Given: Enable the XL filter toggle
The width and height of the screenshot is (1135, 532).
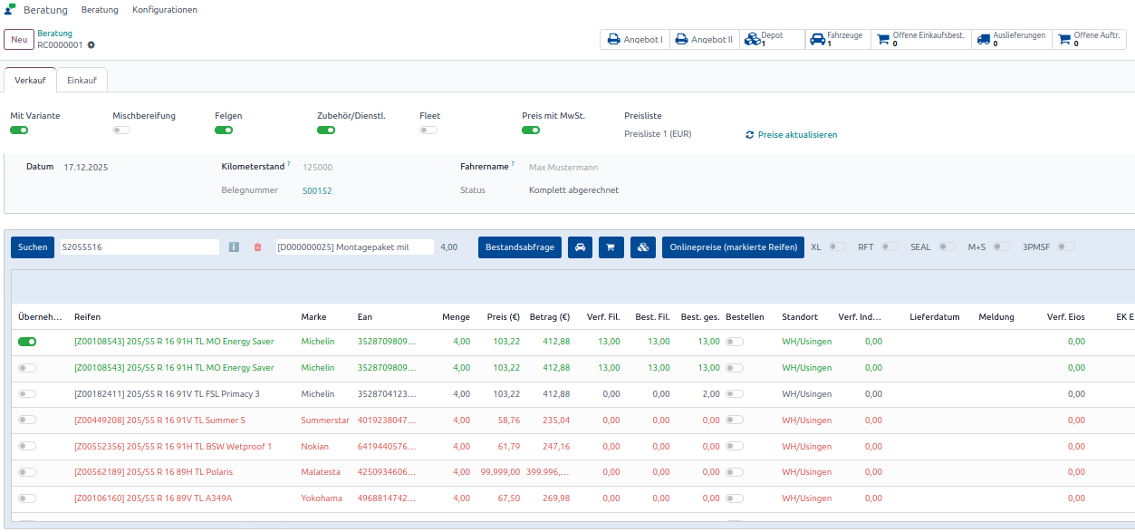Looking at the screenshot, I should [837, 247].
